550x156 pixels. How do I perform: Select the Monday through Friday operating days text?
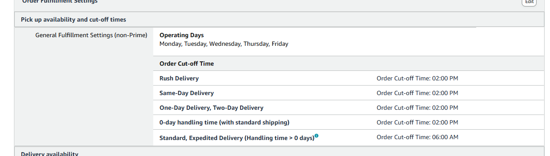pyautogui.click(x=224, y=44)
